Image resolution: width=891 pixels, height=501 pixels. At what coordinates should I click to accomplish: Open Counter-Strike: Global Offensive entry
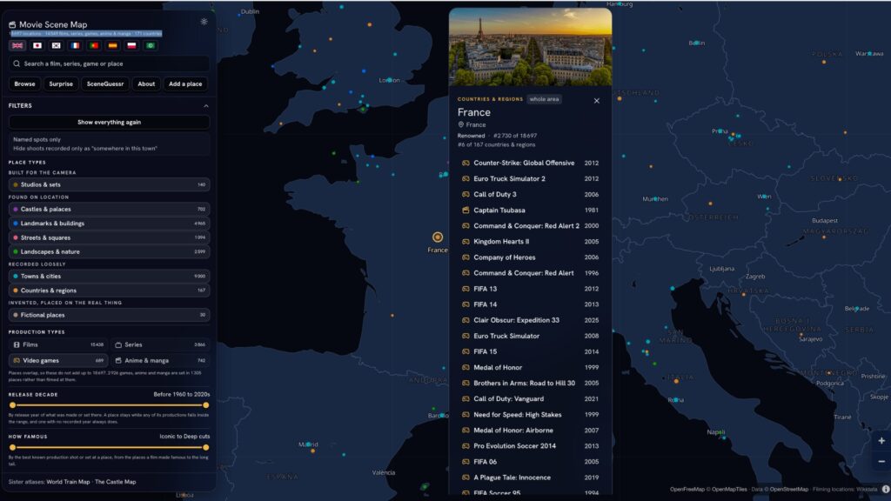pyautogui.click(x=530, y=163)
